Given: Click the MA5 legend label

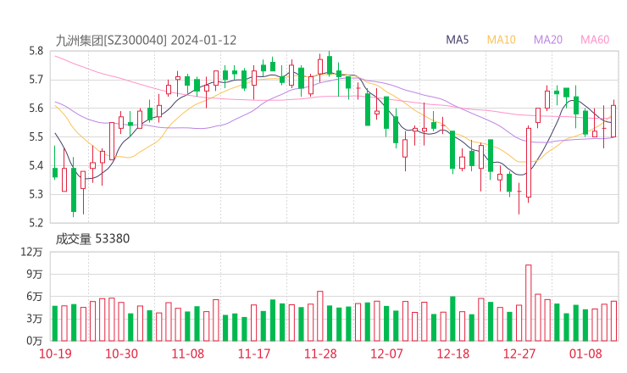Looking at the screenshot, I should coord(457,40).
